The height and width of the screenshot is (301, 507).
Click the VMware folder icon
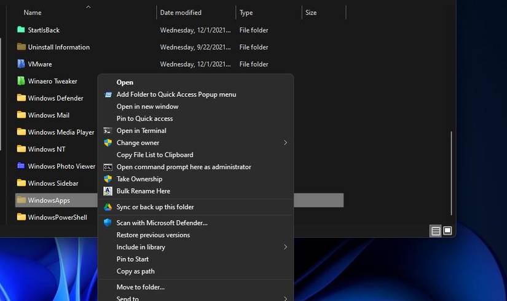[21, 64]
